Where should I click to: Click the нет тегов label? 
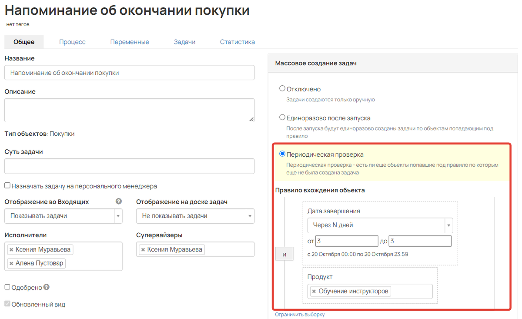coord(18,24)
